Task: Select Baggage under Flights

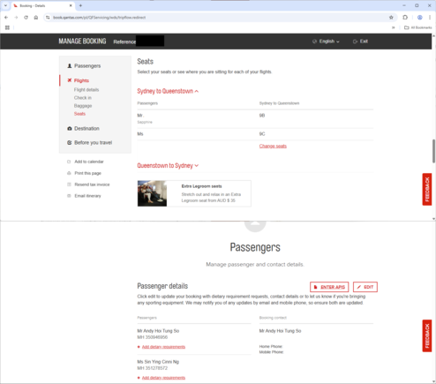Action: point(83,106)
